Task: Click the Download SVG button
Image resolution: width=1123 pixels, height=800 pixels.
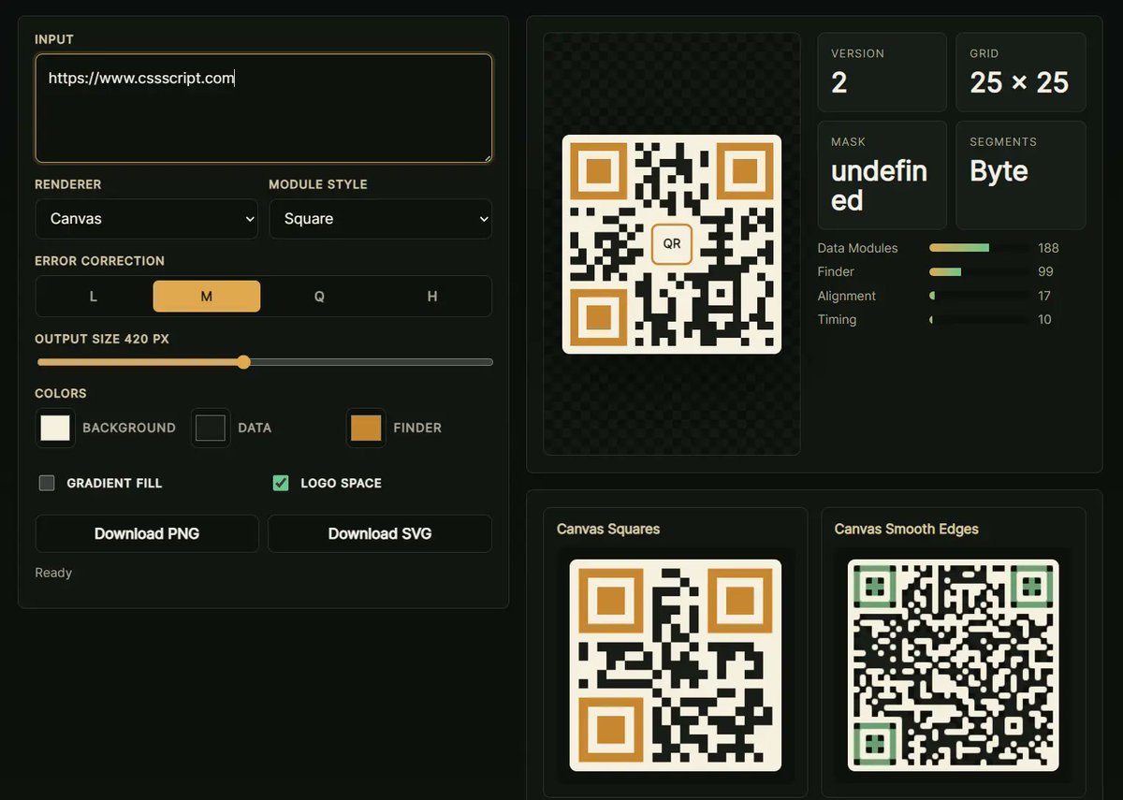Action: tap(380, 533)
